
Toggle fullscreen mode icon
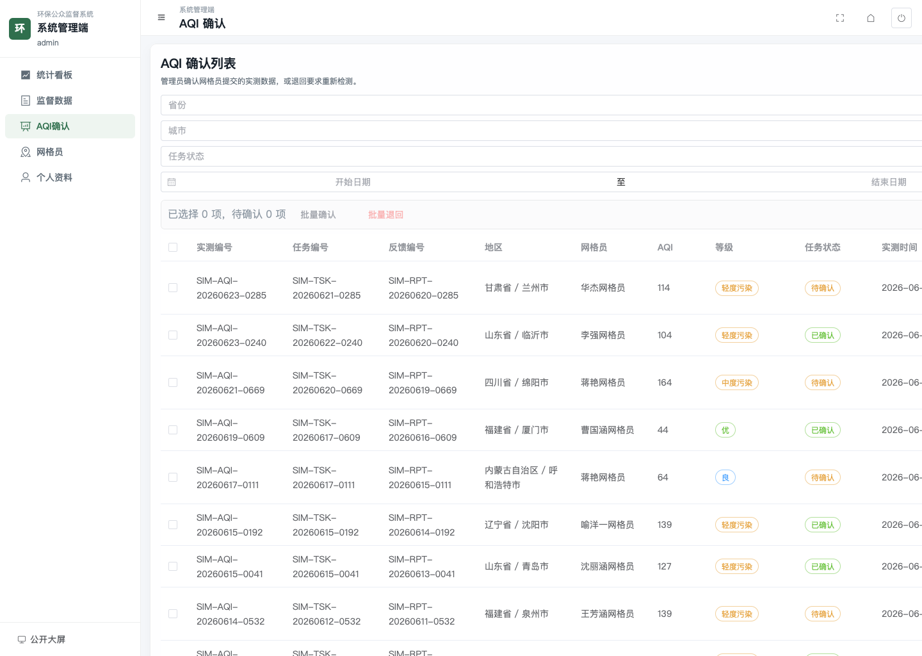point(840,18)
